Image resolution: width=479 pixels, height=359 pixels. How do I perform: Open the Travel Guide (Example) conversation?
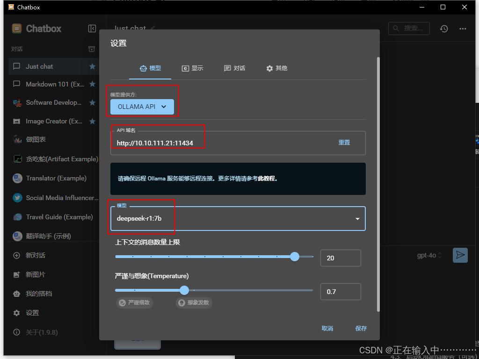click(54, 217)
